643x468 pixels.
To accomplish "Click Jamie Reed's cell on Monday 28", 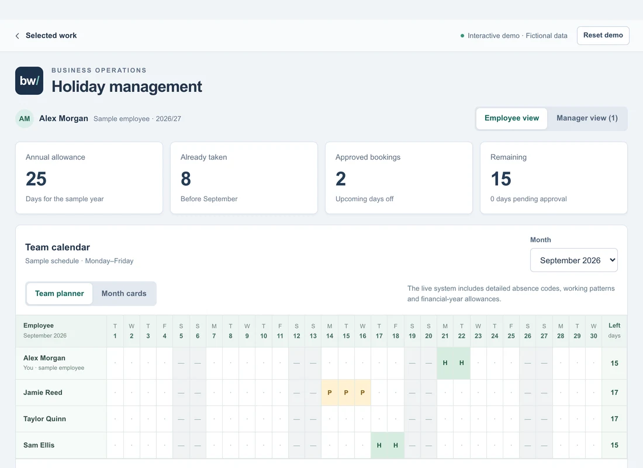I will point(561,393).
